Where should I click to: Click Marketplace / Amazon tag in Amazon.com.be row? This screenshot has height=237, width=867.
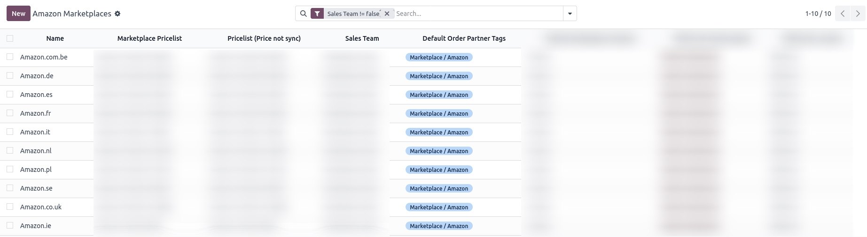pos(439,57)
